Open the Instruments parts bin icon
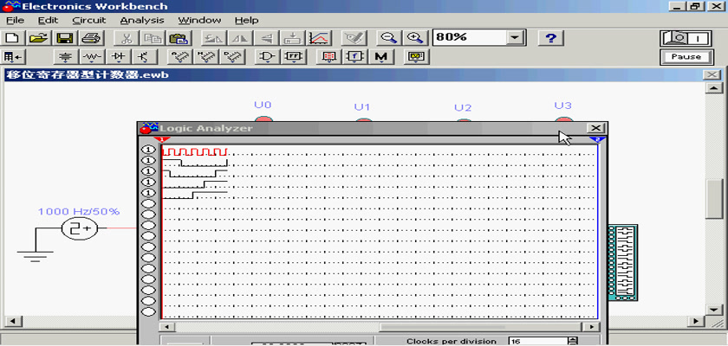 (x=414, y=57)
